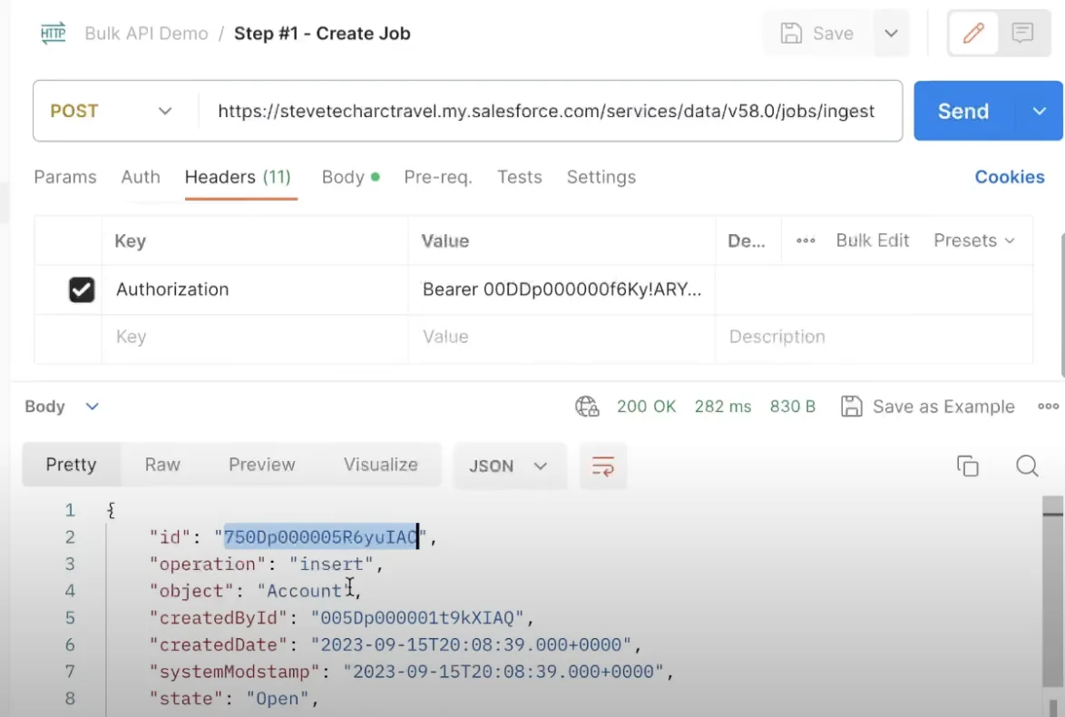Switch to the Params tab

[65, 177]
